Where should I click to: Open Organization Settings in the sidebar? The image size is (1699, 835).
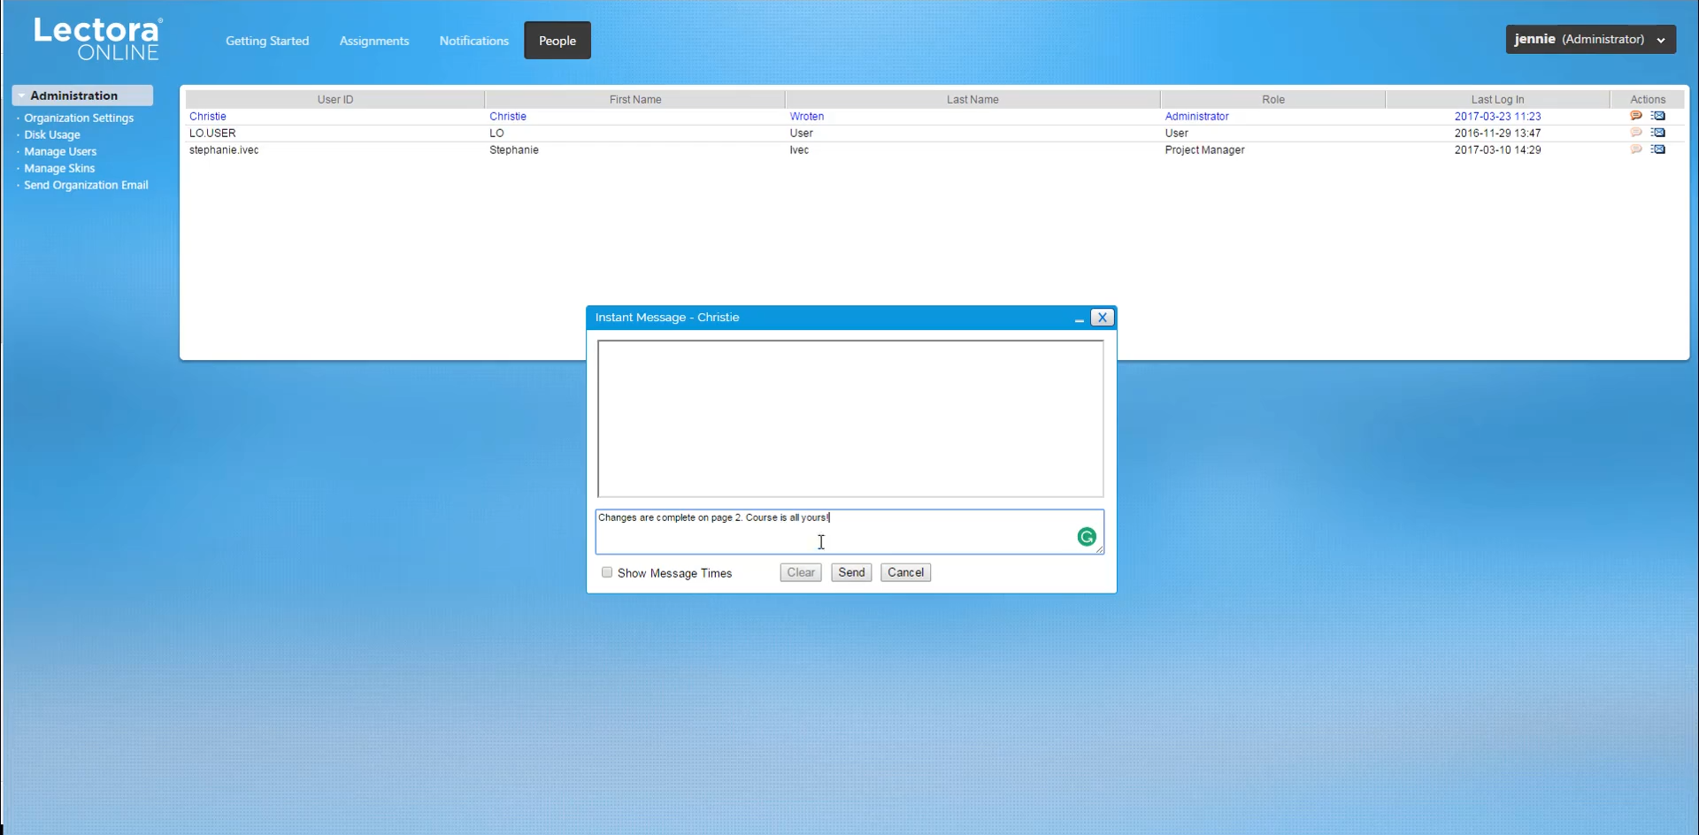[x=79, y=118]
